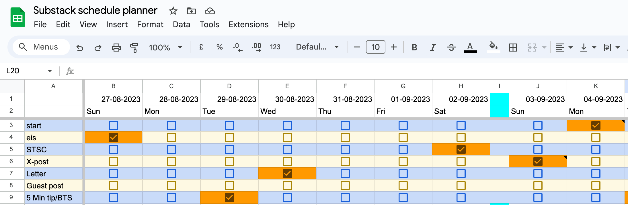Click the undo arrow

80,47
